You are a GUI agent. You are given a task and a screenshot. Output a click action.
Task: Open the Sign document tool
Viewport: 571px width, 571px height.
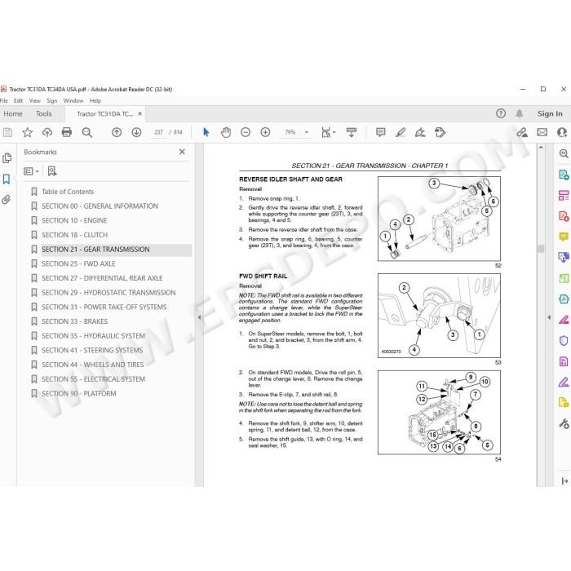click(420, 132)
